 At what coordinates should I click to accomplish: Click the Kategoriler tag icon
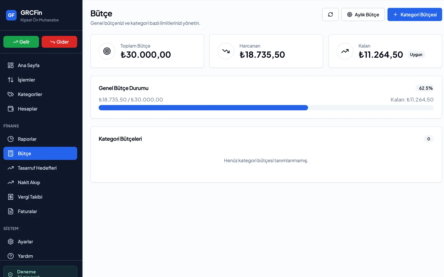click(x=11, y=94)
